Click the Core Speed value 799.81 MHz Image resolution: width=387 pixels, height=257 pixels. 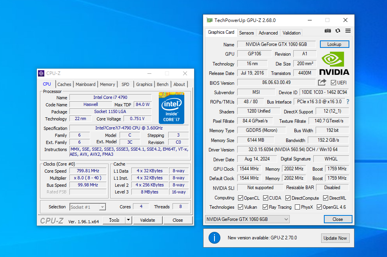click(88, 171)
